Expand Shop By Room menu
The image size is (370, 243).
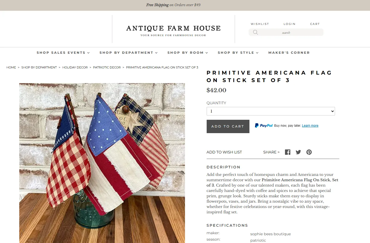(x=188, y=53)
